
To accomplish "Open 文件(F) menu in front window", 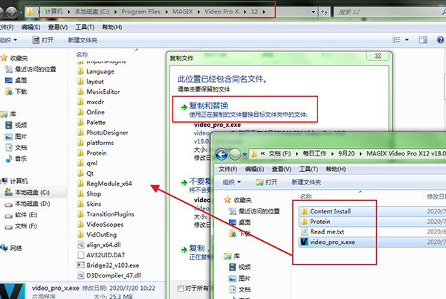I will coord(227,170).
